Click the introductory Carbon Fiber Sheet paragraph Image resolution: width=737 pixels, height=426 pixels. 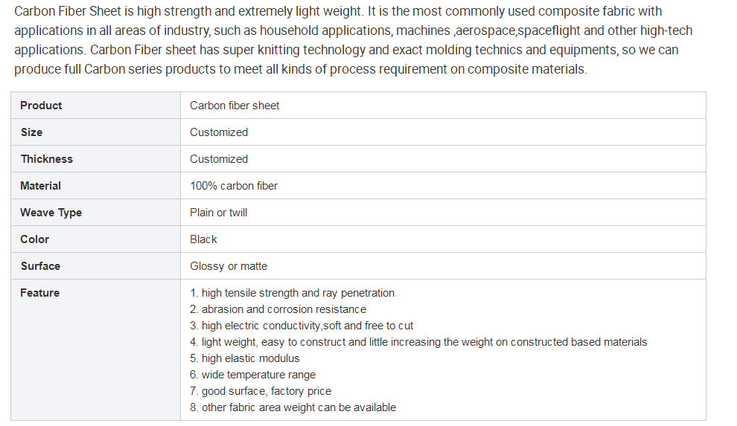click(353, 40)
